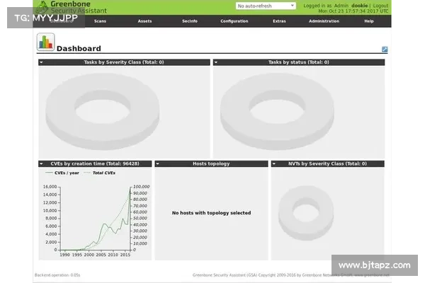
Task: Click the Greenbone Security Assistant logo
Action: (x=72, y=7)
